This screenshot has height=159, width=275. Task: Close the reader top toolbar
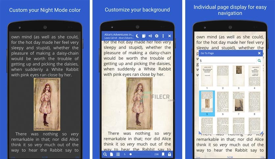point(169,36)
